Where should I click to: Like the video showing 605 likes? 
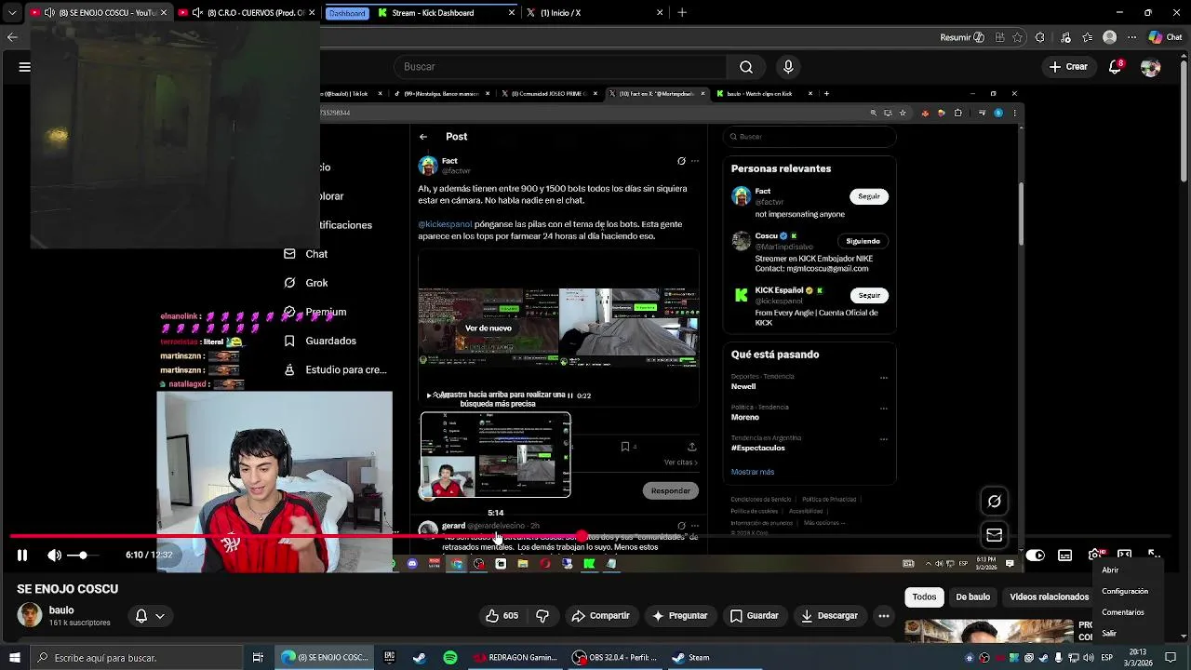pos(502,616)
